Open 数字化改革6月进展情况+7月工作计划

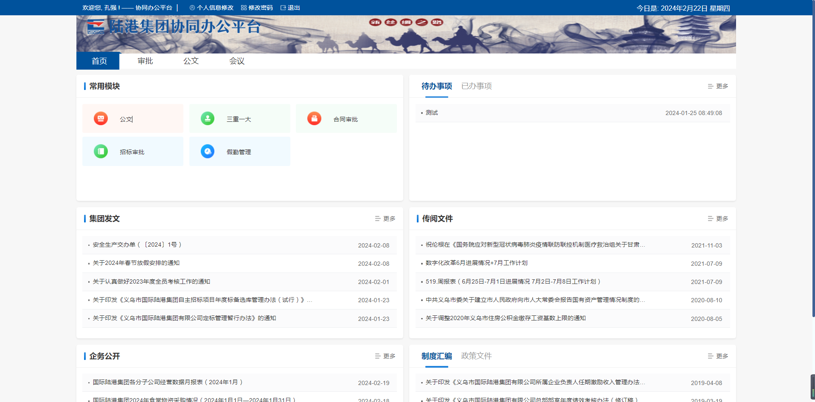pyautogui.click(x=477, y=263)
